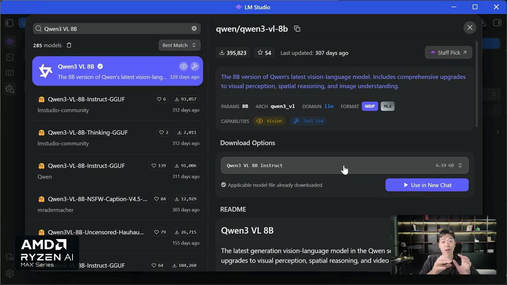The height and width of the screenshot is (285, 507).
Task: Open the Developer terminal sidebar icon
Action: 10,57
